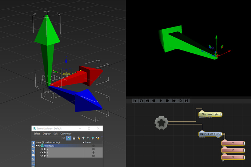Click the cyan layers-with-arrow toolbar icon
The image size is (251, 167).
[83, 138]
